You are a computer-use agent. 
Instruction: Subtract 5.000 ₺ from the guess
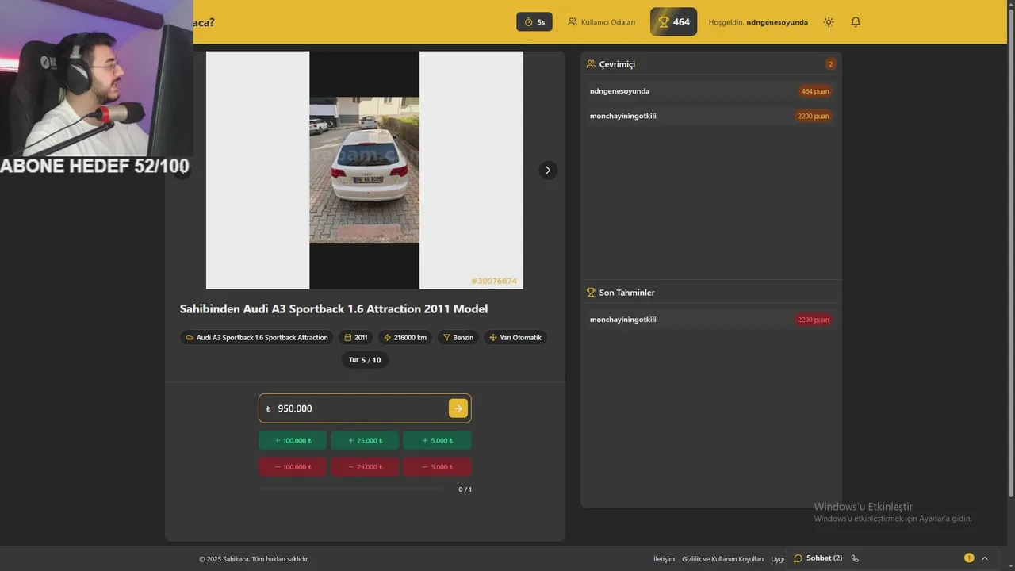tap(437, 467)
